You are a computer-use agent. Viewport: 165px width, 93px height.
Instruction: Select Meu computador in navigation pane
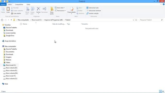pos(10,47)
